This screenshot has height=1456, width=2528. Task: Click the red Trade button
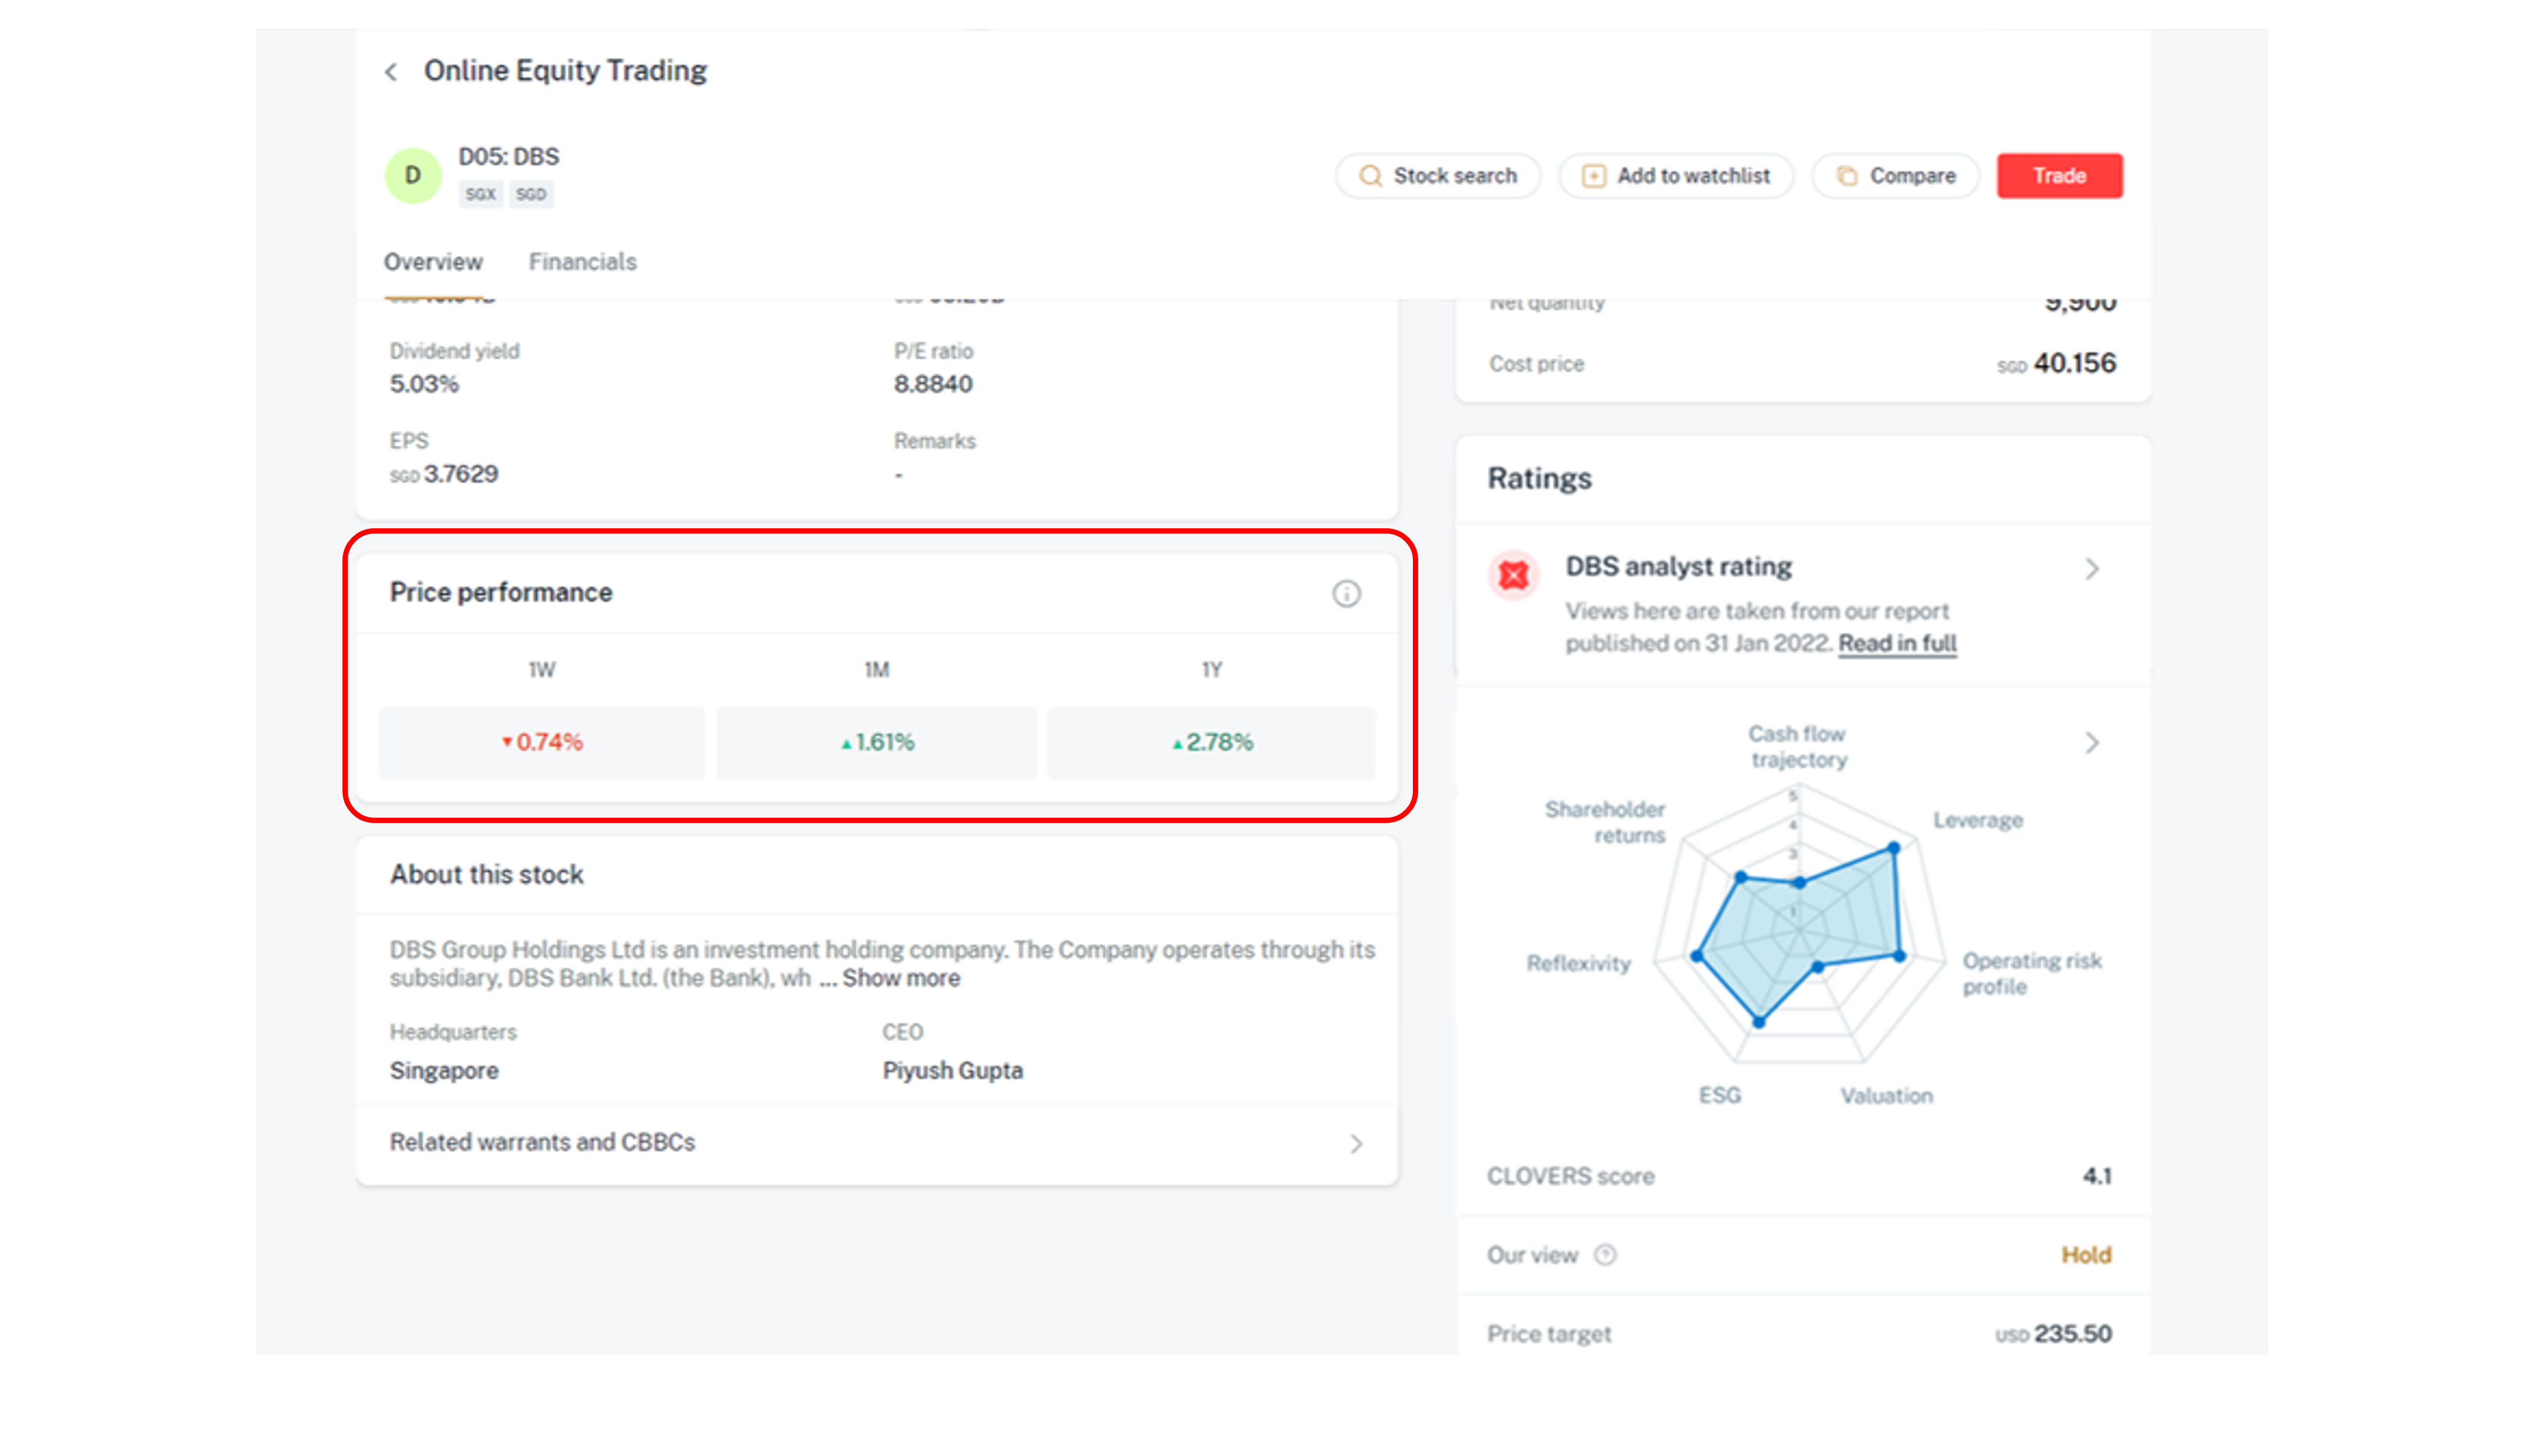2059,176
